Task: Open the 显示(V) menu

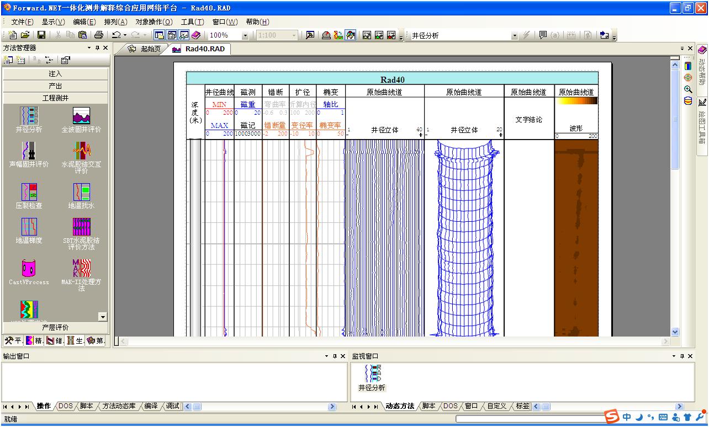Action: pos(53,22)
